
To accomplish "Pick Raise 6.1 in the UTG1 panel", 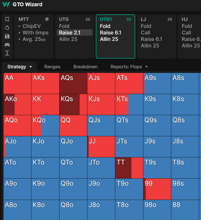I will tap(111, 33).
